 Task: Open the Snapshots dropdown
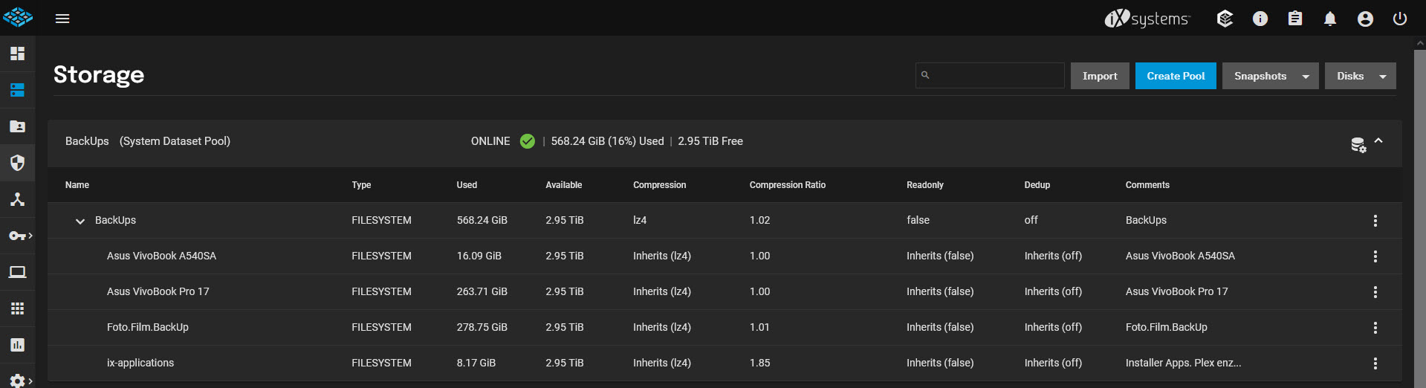[1271, 76]
